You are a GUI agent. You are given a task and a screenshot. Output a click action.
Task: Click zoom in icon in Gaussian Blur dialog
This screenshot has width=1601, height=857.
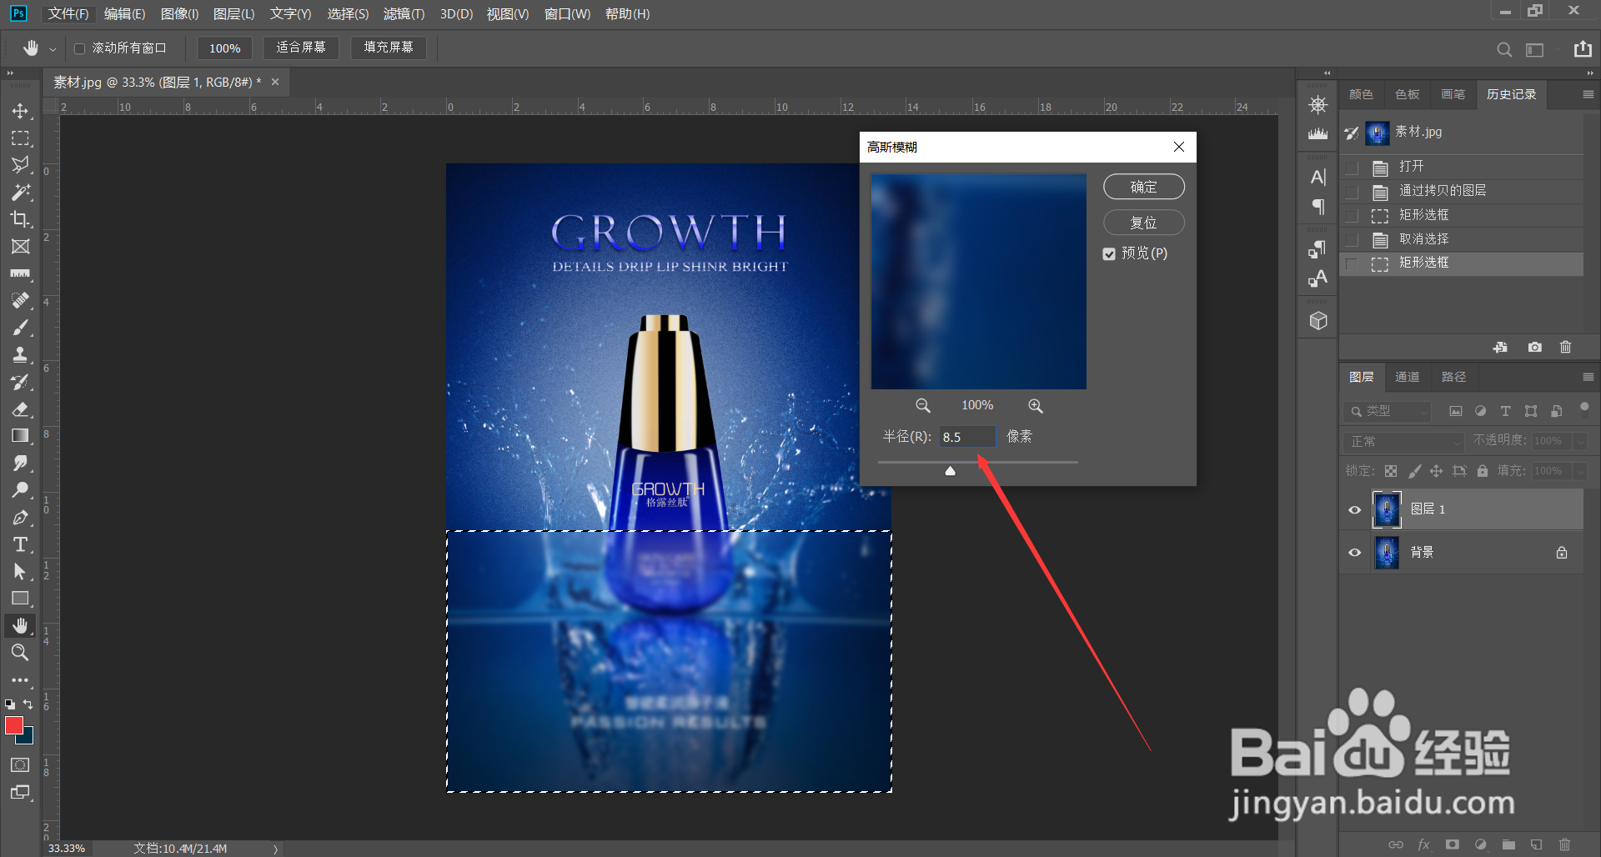1035,405
